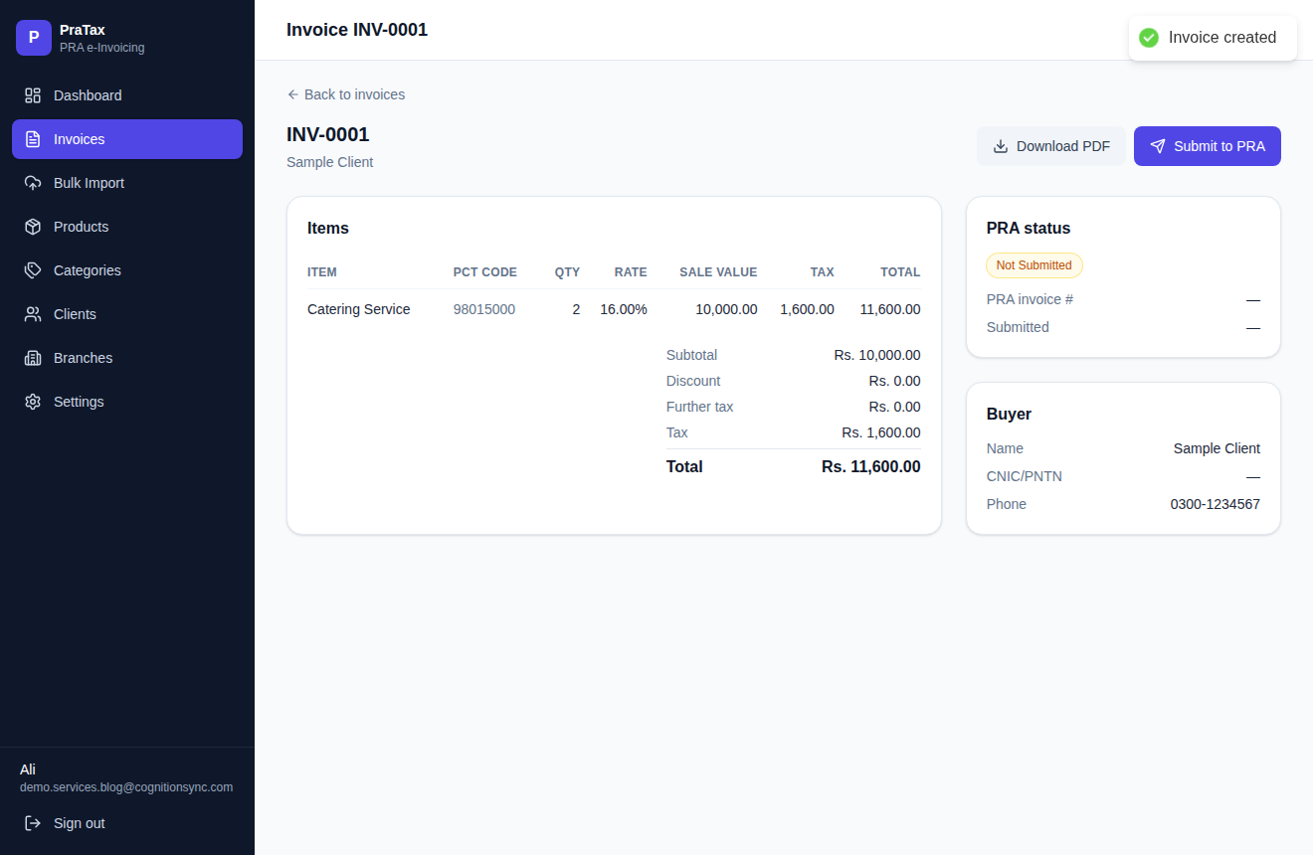Image resolution: width=1313 pixels, height=855 pixels.
Task: Open the Products section
Action: point(127,227)
